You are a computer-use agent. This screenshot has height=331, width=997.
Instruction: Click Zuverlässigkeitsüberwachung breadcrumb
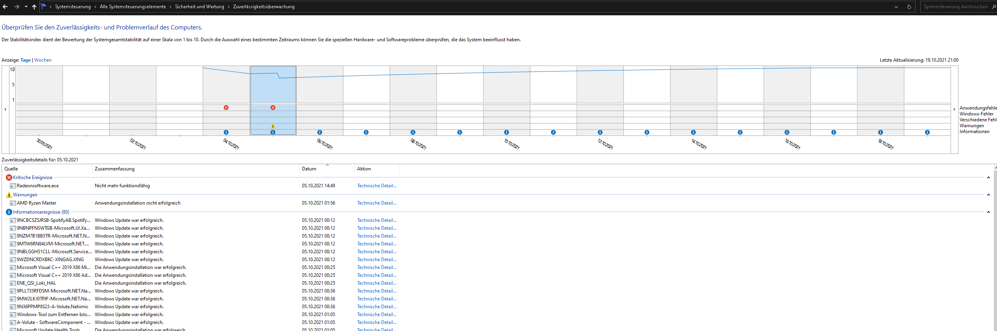pyautogui.click(x=264, y=7)
